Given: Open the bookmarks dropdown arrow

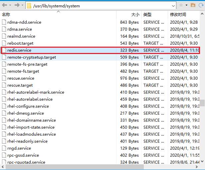Looking at the screenshot, I should (x=187, y=5).
